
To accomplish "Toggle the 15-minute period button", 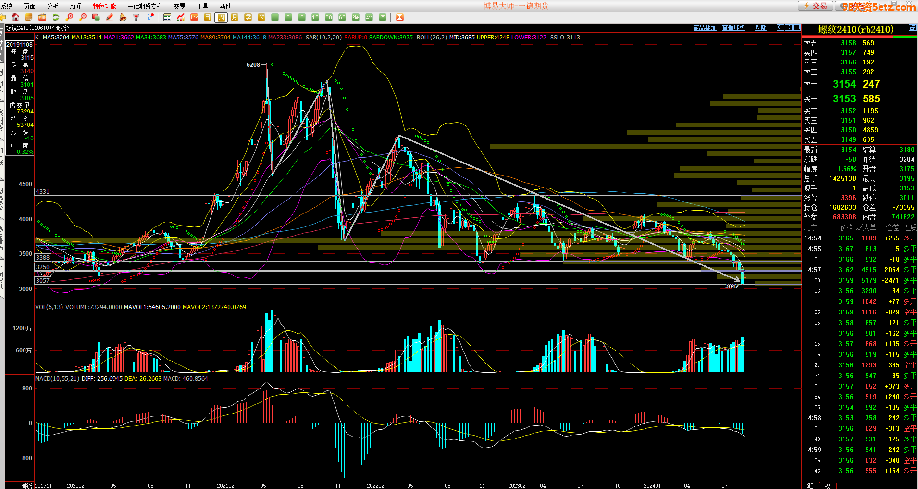I will [315, 17].
